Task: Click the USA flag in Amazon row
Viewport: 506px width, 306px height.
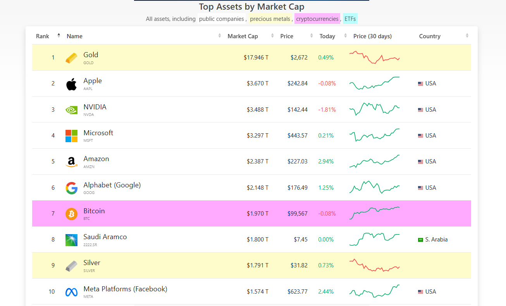Action: point(420,162)
